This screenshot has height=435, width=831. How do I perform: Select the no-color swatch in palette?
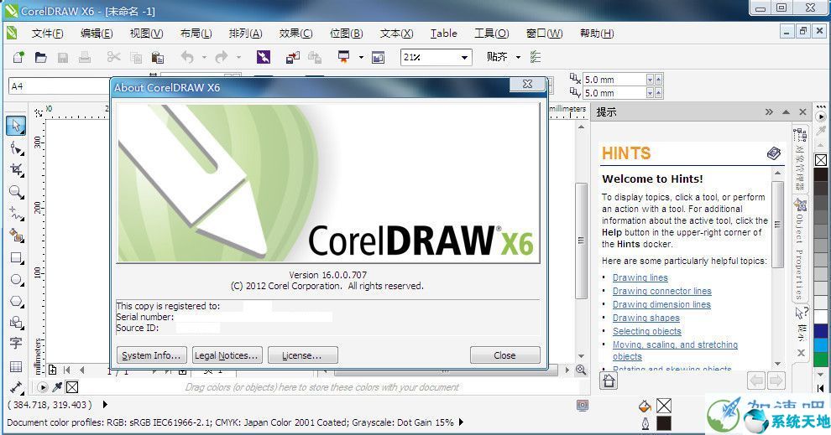(x=821, y=160)
